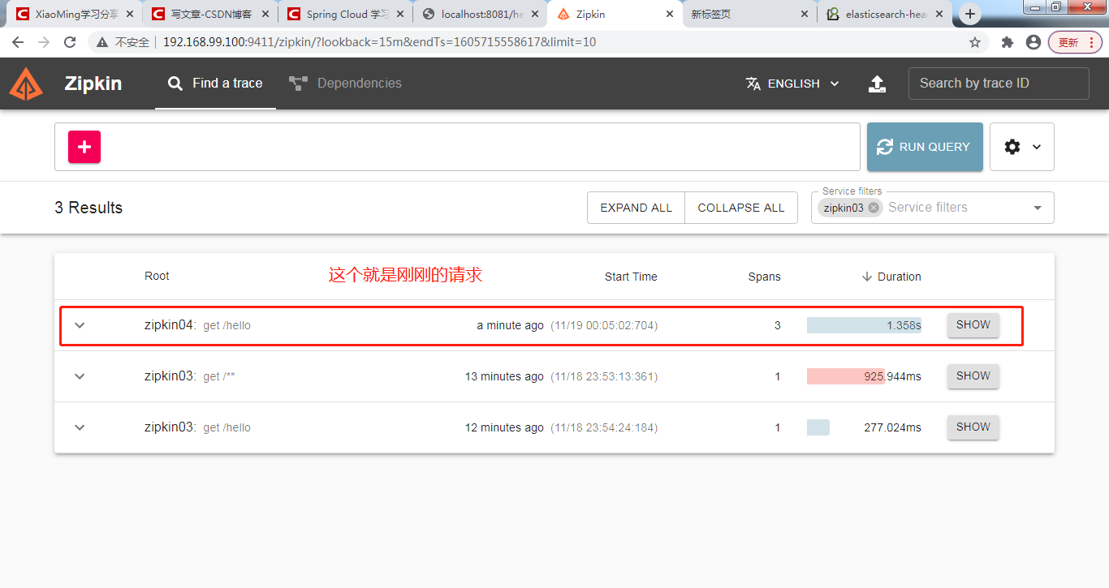Click the upload JSON icon
The height and width of the screenshot is (588, 1109).
pyautogui.click(x=877, y=84)
